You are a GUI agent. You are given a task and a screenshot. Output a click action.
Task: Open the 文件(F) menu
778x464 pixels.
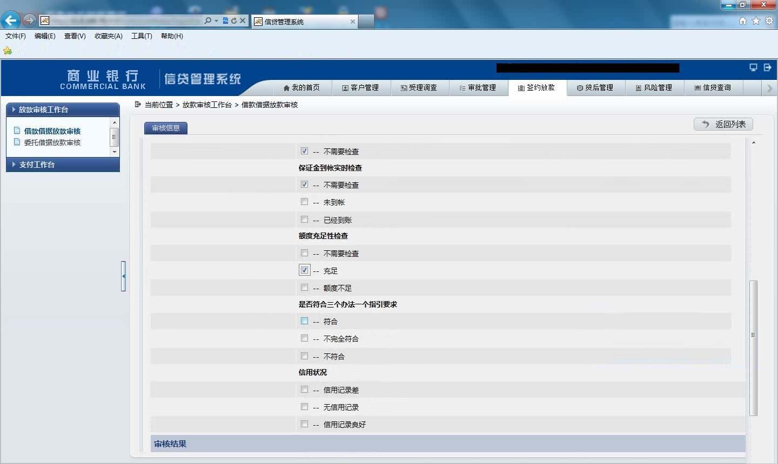tap(16, 36)
